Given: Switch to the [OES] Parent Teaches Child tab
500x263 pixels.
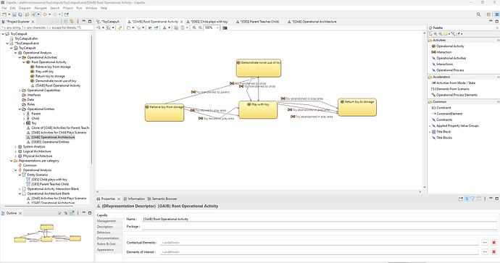Looking at the screenshot, I should 257,22.
